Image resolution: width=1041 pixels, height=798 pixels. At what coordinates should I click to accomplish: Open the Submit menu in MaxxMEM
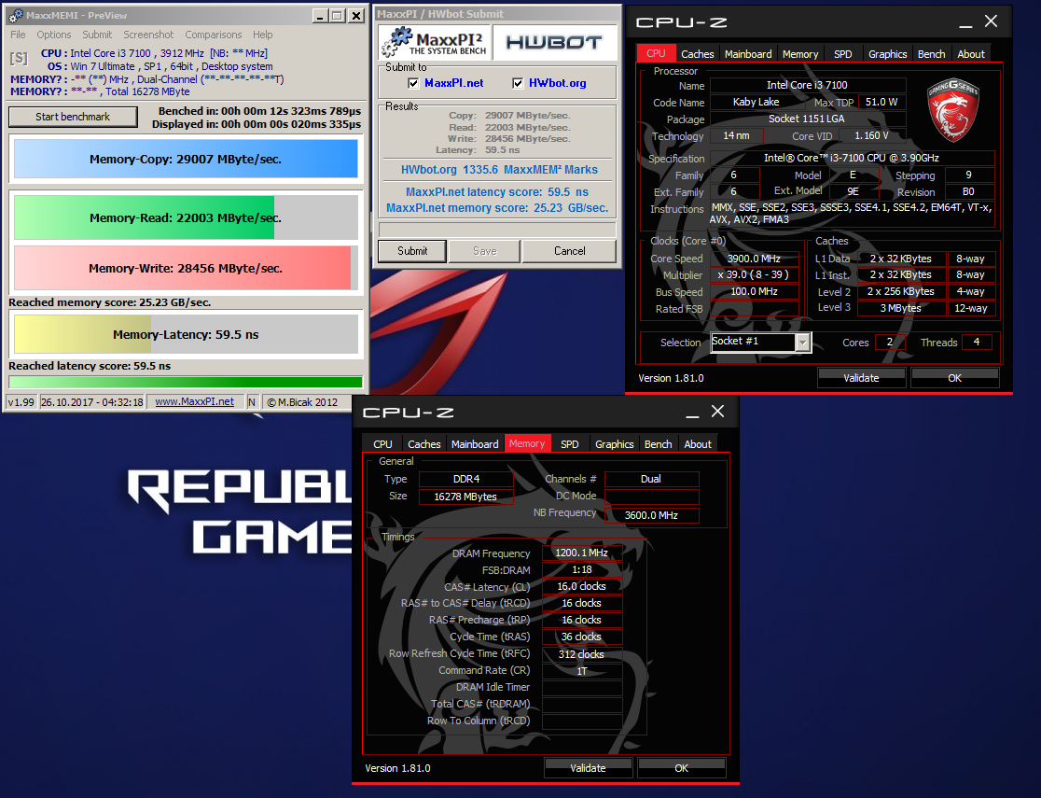click(x=97, y=35)
